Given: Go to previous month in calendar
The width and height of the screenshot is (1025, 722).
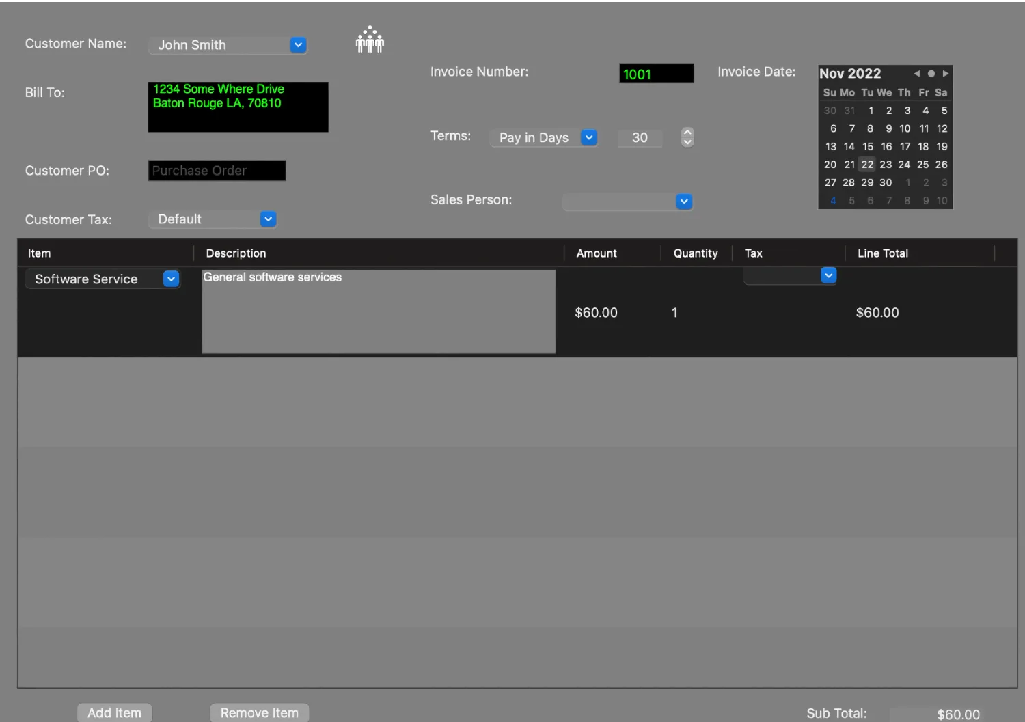Looking at the screenshot, I should click(916, 74).
